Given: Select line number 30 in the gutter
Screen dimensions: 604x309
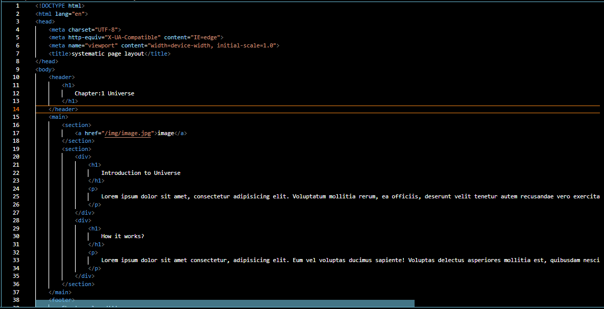Looking at the screenshot, I should tap(16, 236).
